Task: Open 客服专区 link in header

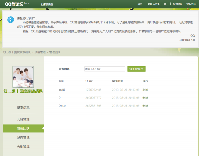Action: 191,4
